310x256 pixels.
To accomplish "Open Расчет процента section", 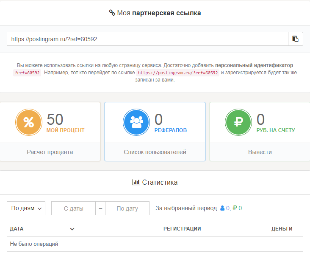I will pyautogui.click(x=51, y=152).
